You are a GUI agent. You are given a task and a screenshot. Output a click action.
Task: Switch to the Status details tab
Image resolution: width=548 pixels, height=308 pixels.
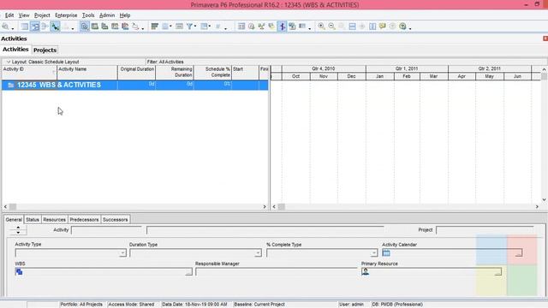(x=33, y=220)
